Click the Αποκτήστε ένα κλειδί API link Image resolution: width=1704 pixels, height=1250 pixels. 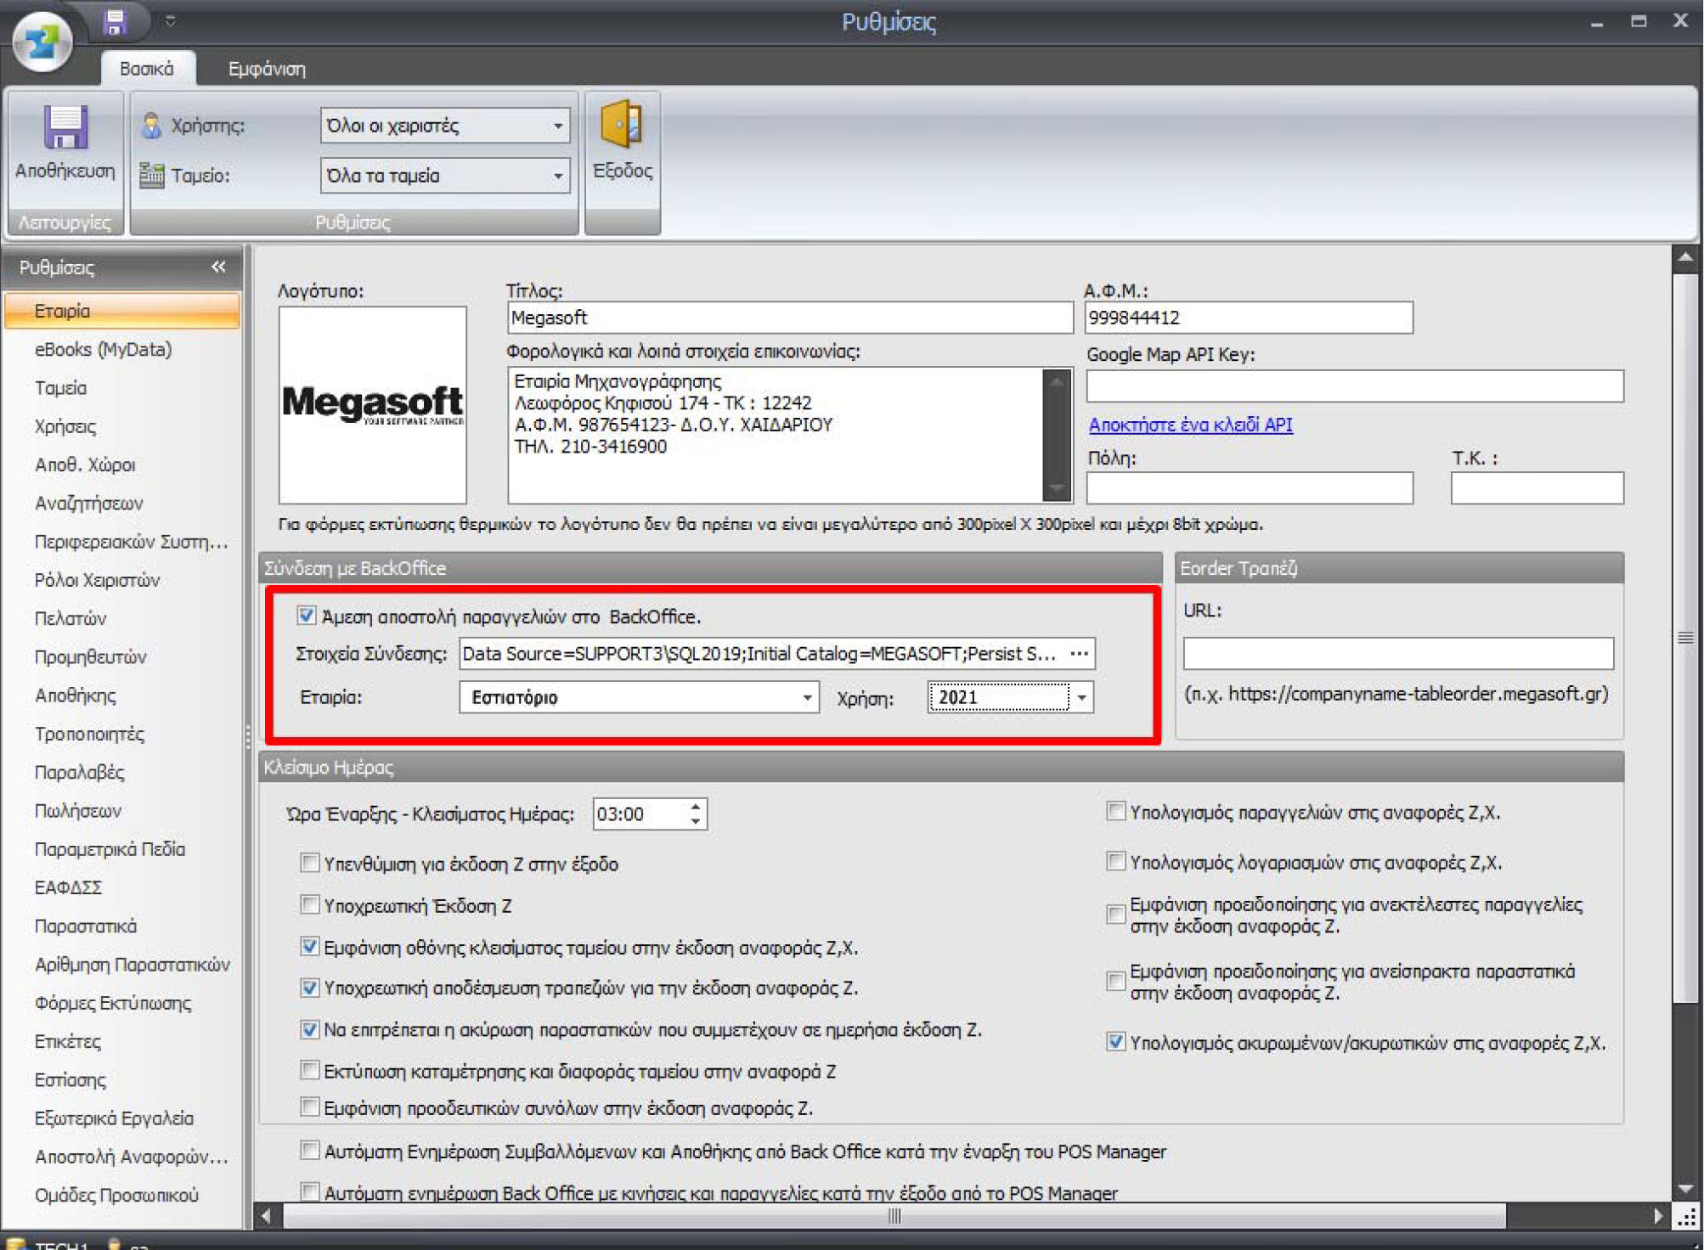(1190, 425)
